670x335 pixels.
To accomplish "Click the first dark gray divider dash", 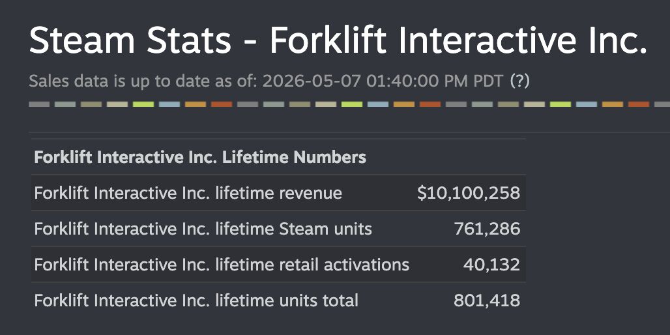I will [x=39, y=104].
